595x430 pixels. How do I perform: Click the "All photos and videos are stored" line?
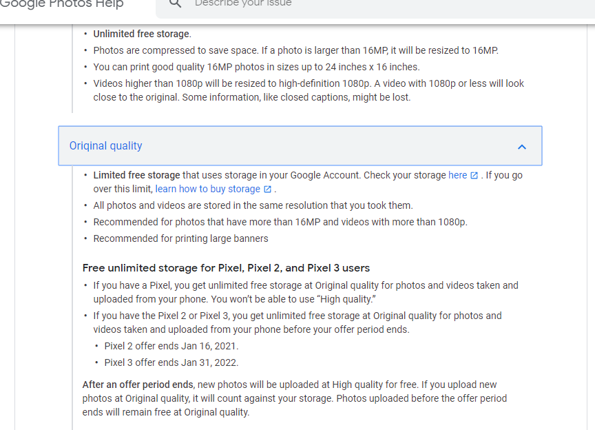coord(253,205)
